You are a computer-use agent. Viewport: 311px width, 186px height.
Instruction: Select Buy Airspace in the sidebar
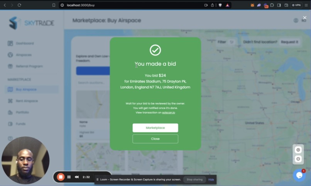[32, 90]
